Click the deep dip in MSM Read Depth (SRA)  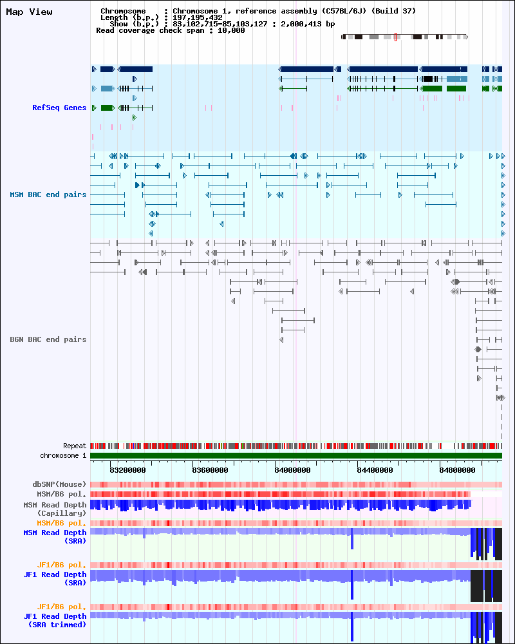click(352, 539)
